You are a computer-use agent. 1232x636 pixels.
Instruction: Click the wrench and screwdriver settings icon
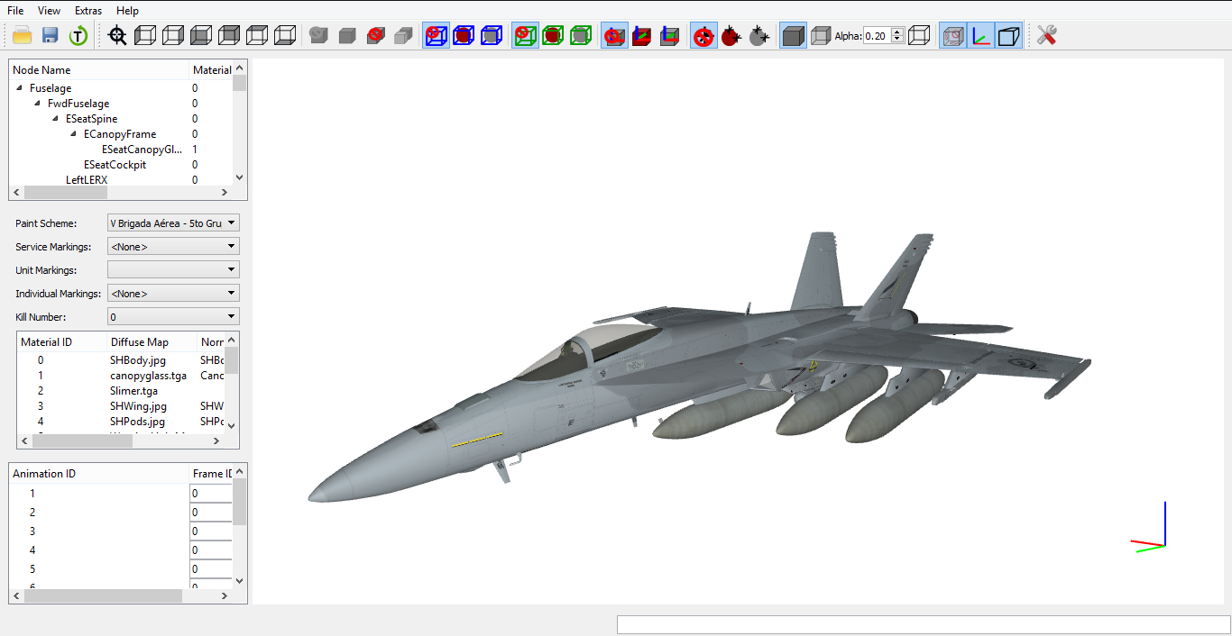(1046, 36)
